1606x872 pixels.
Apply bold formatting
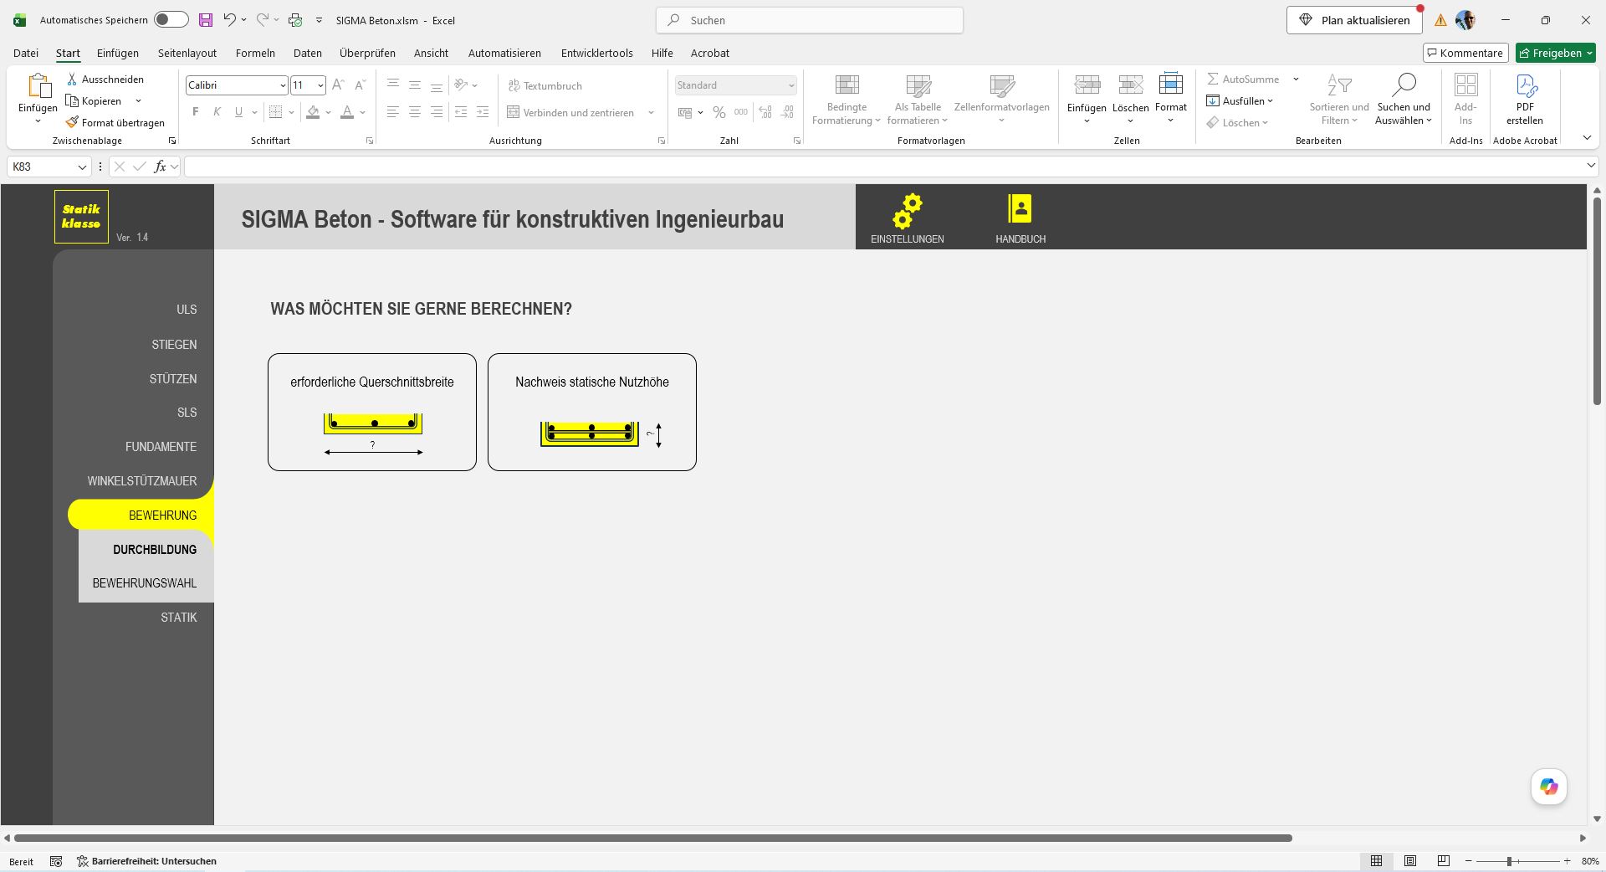(x=195, y=112)
